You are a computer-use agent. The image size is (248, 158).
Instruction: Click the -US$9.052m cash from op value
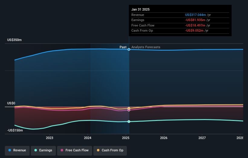point(194,31)
